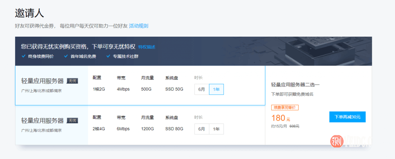Open the 活动规则 link
This screenshot has height=159, width=395.
click(138, 26)
